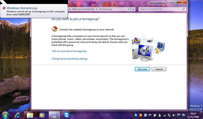Image resolution: width=203 pixels, height=119 pixels.
Task: Click the round blue tray icon
Action: (145, 115)
